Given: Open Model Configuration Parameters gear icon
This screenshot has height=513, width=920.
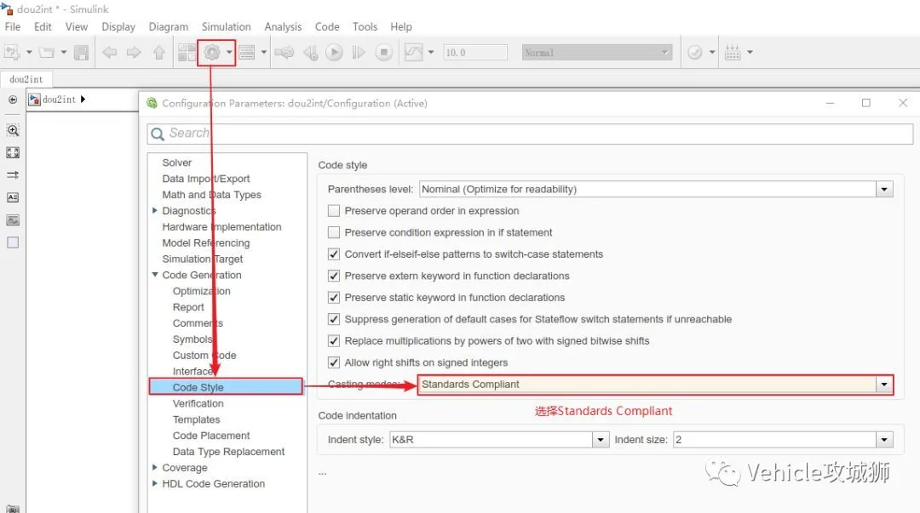Looking at the screenshot, I should coord(212,53).
